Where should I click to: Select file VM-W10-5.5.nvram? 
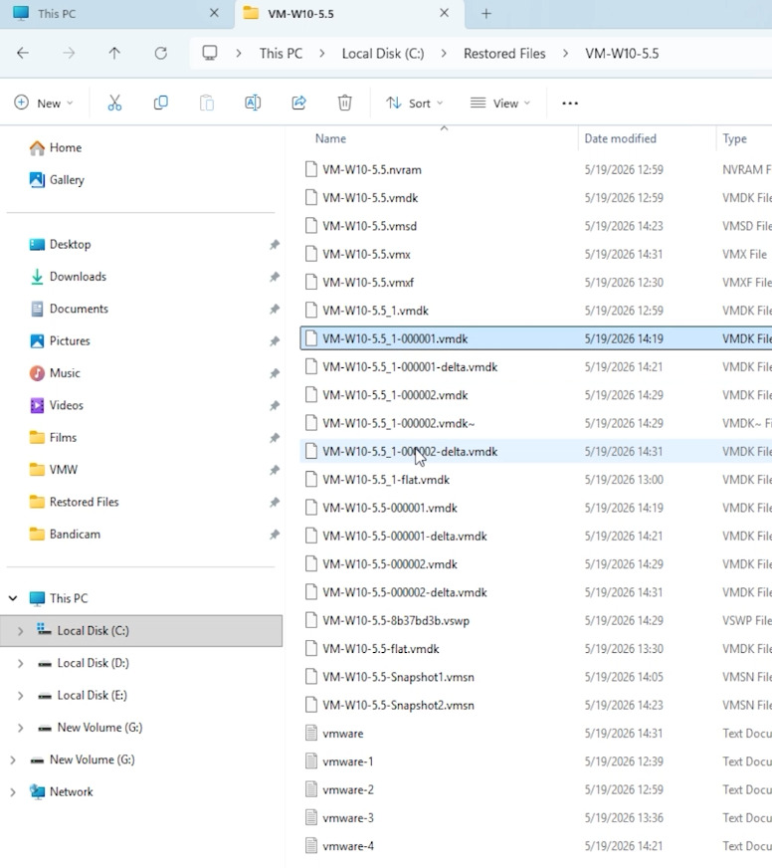[x=535, y=169]
